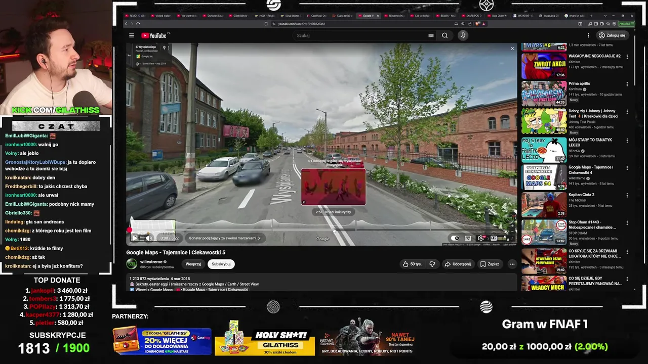Open YouTube settings three-dot menu beside Zaloguj się
The width and height of the screenshot is (648, 364).
588,35
